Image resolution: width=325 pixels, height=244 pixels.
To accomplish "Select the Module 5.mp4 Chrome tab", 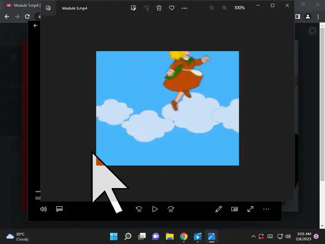I will point(23,5).
